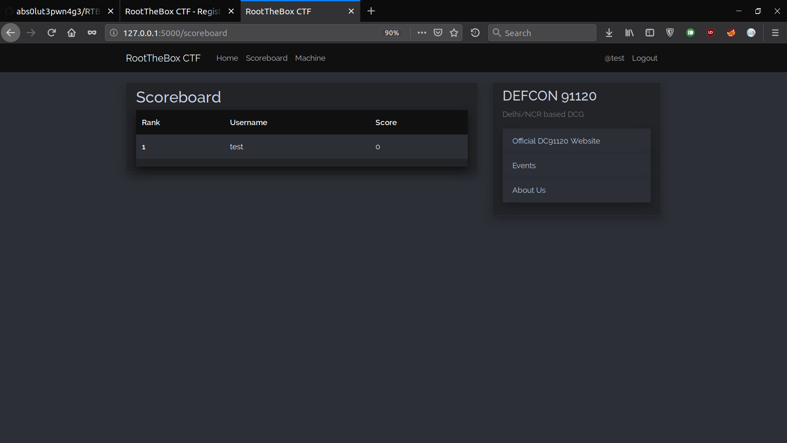This screenshot has height=443, width=787.
Task: Click the browser back arrow button
Action: (11, 33)
